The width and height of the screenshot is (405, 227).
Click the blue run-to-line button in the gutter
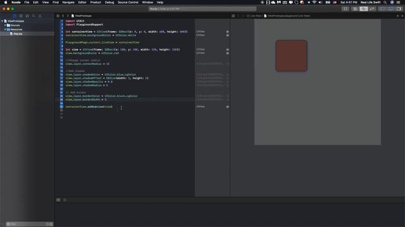click(61, 107)
